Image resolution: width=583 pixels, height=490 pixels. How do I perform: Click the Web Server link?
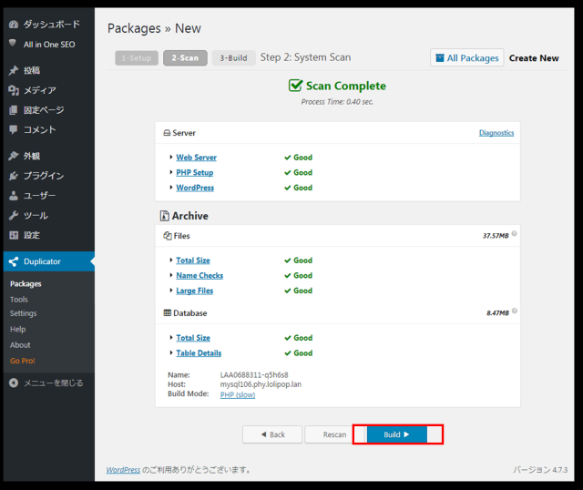[197, 158]
